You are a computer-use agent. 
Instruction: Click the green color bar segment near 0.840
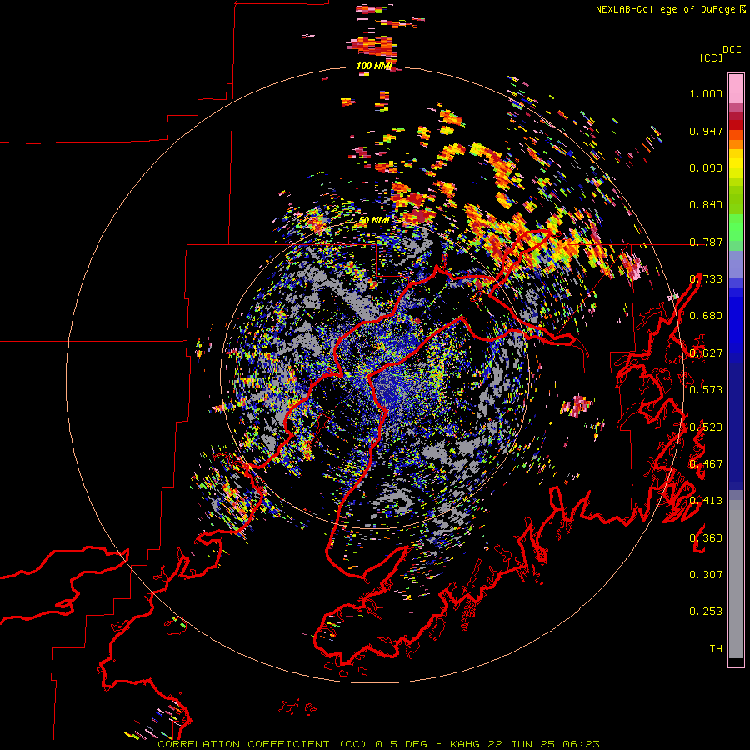[x=736, y=200]
